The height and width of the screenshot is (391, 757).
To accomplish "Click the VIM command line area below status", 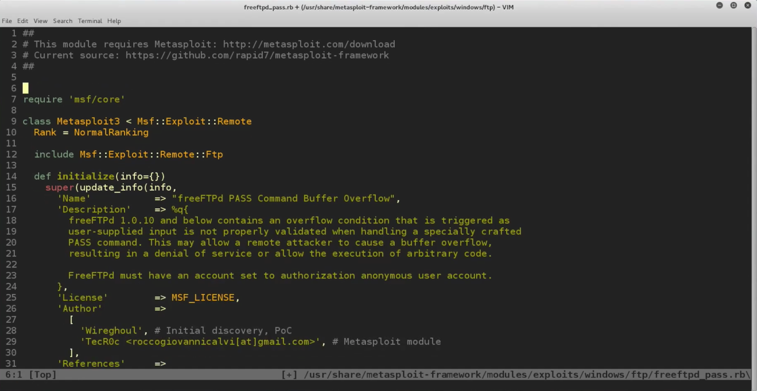I will point(376,385).
